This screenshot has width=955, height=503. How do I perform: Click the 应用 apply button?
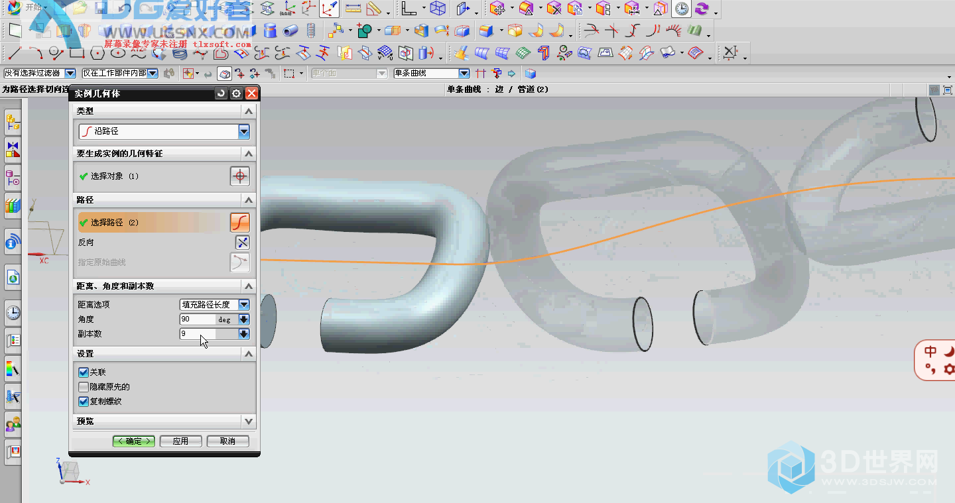(x=180, y=441)
